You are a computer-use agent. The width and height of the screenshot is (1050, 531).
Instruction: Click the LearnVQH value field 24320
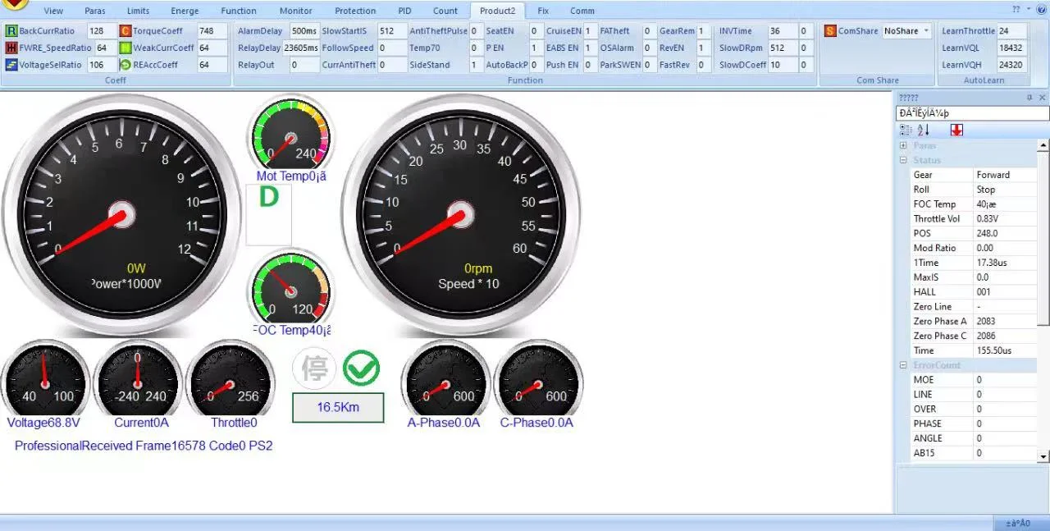(1012, 65)
